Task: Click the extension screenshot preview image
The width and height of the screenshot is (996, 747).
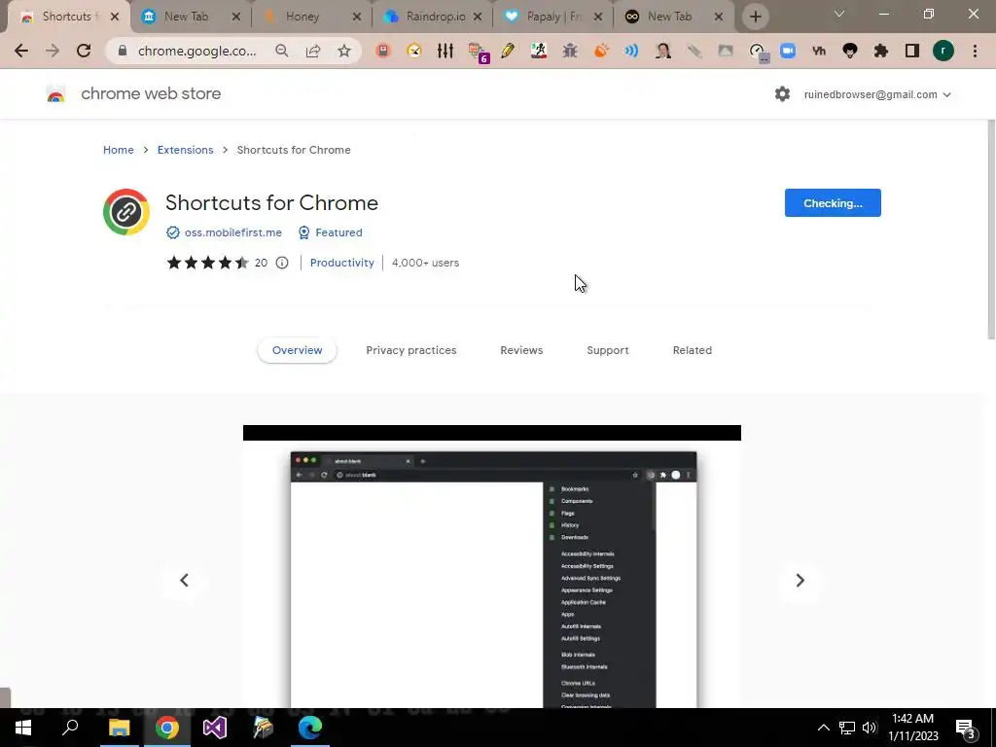Action: point(492,567)
